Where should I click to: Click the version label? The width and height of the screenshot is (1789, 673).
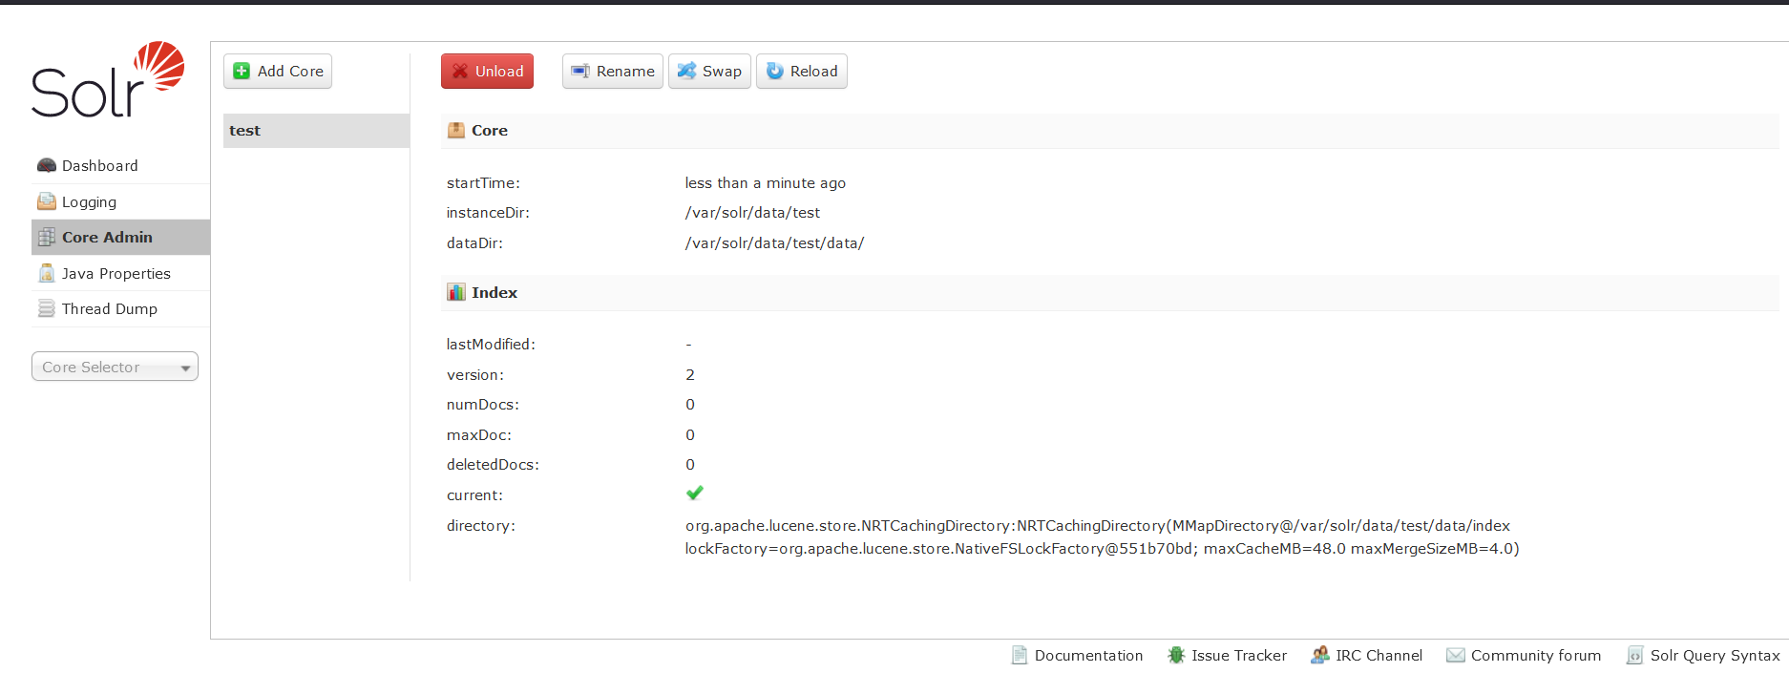click(475, 375)
